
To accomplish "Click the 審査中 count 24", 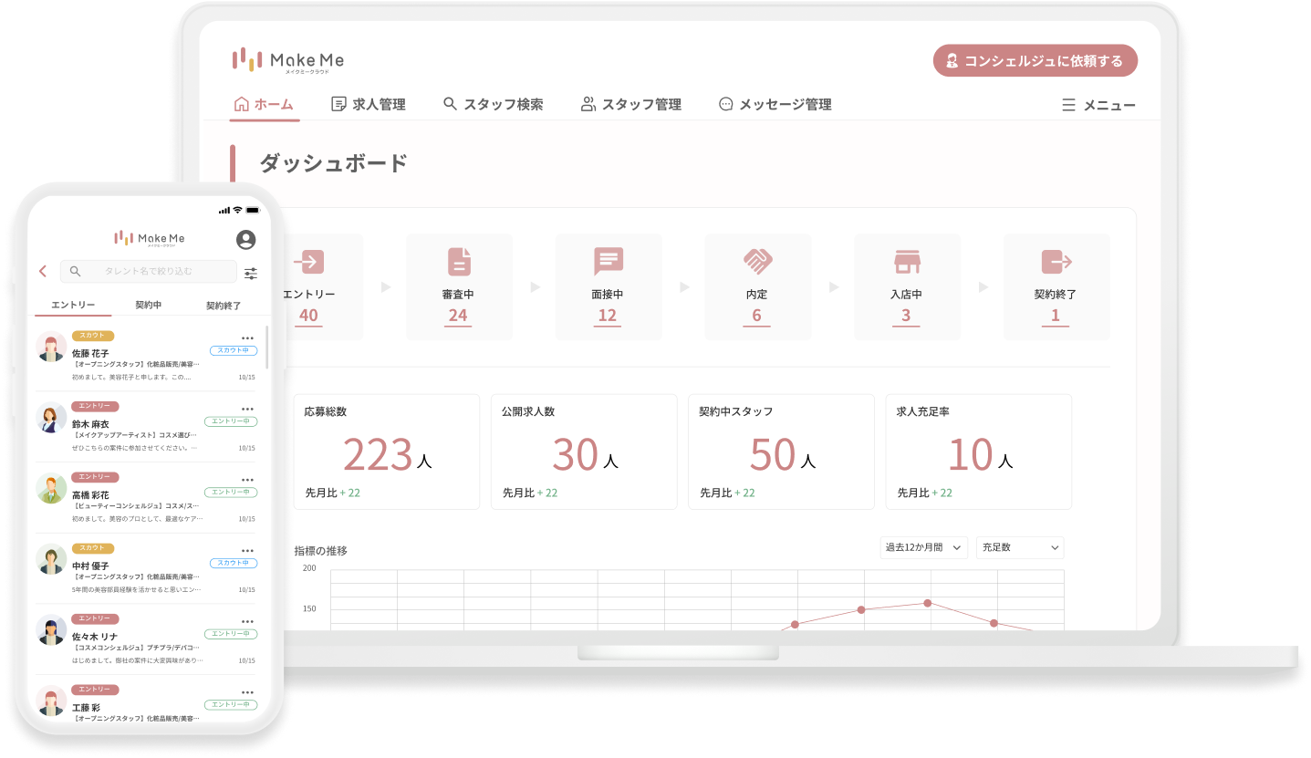I will 458,316.
